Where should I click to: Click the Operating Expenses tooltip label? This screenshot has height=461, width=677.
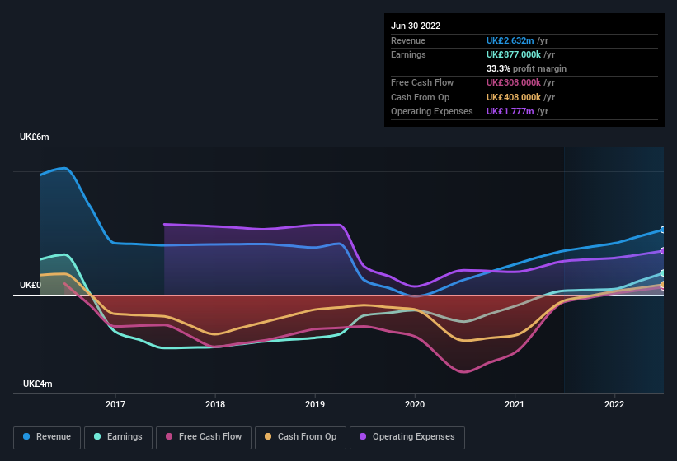click(432, 112)
